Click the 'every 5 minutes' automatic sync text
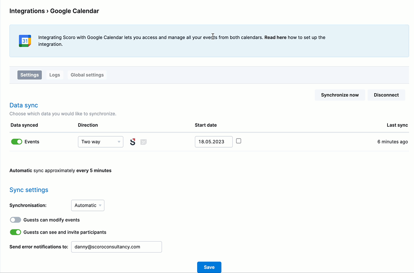The width and height of the screenshot is (414, 273). pyautogui.click(x=94, y=170)
